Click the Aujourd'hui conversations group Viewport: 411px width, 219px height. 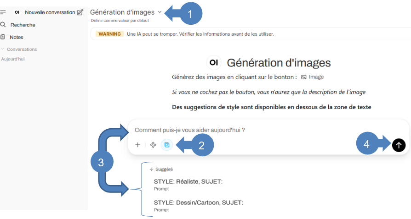click(13, 59)
